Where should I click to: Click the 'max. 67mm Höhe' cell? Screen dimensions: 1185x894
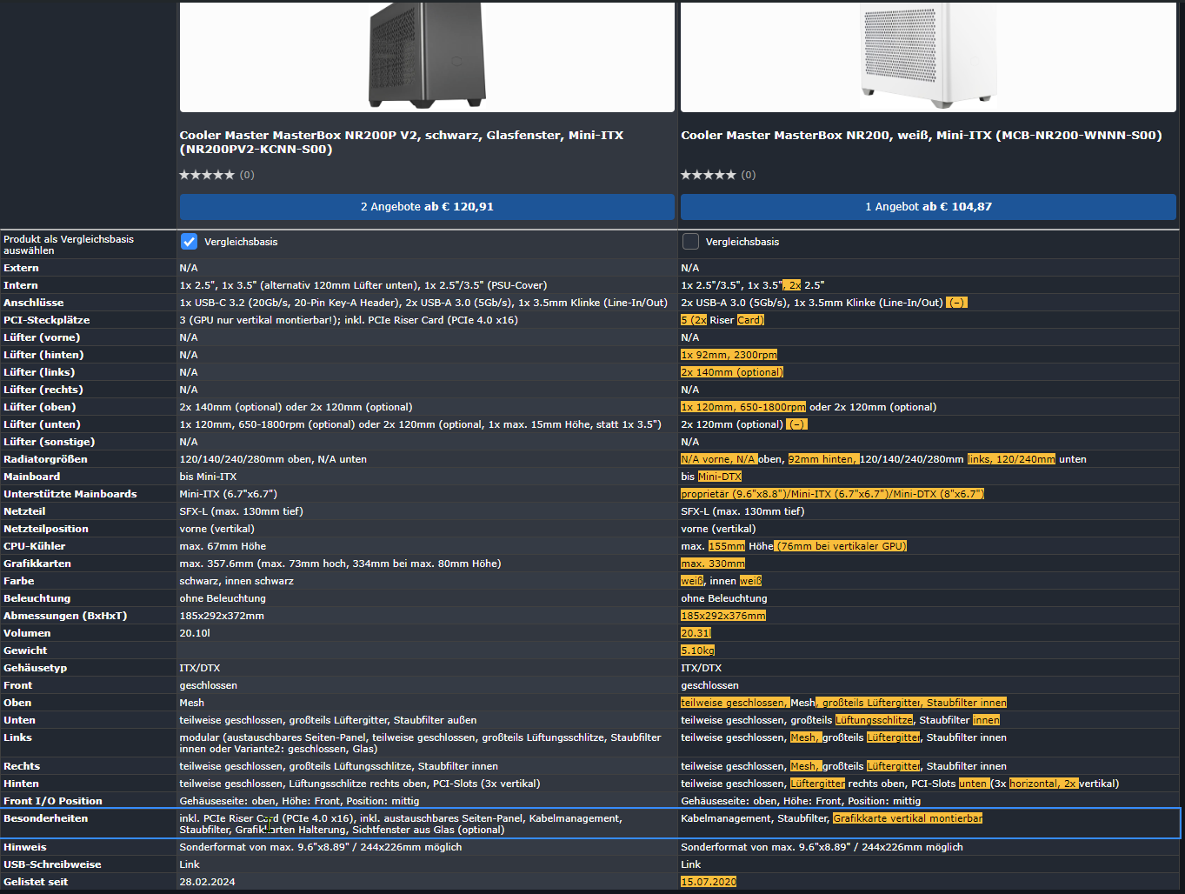pyautogui.click(x=223, y=546)
